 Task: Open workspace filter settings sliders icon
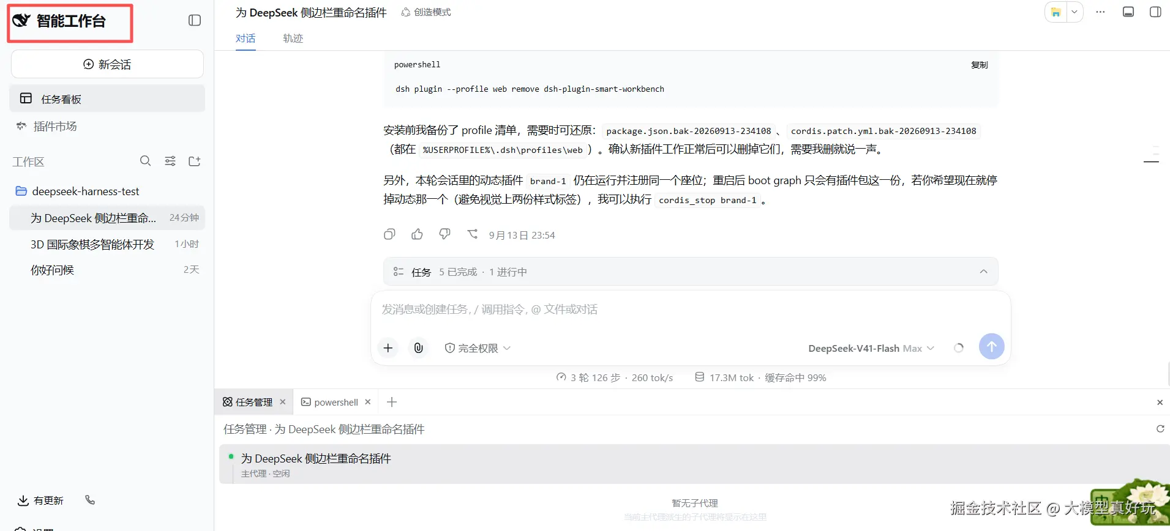tap(170, 161)
